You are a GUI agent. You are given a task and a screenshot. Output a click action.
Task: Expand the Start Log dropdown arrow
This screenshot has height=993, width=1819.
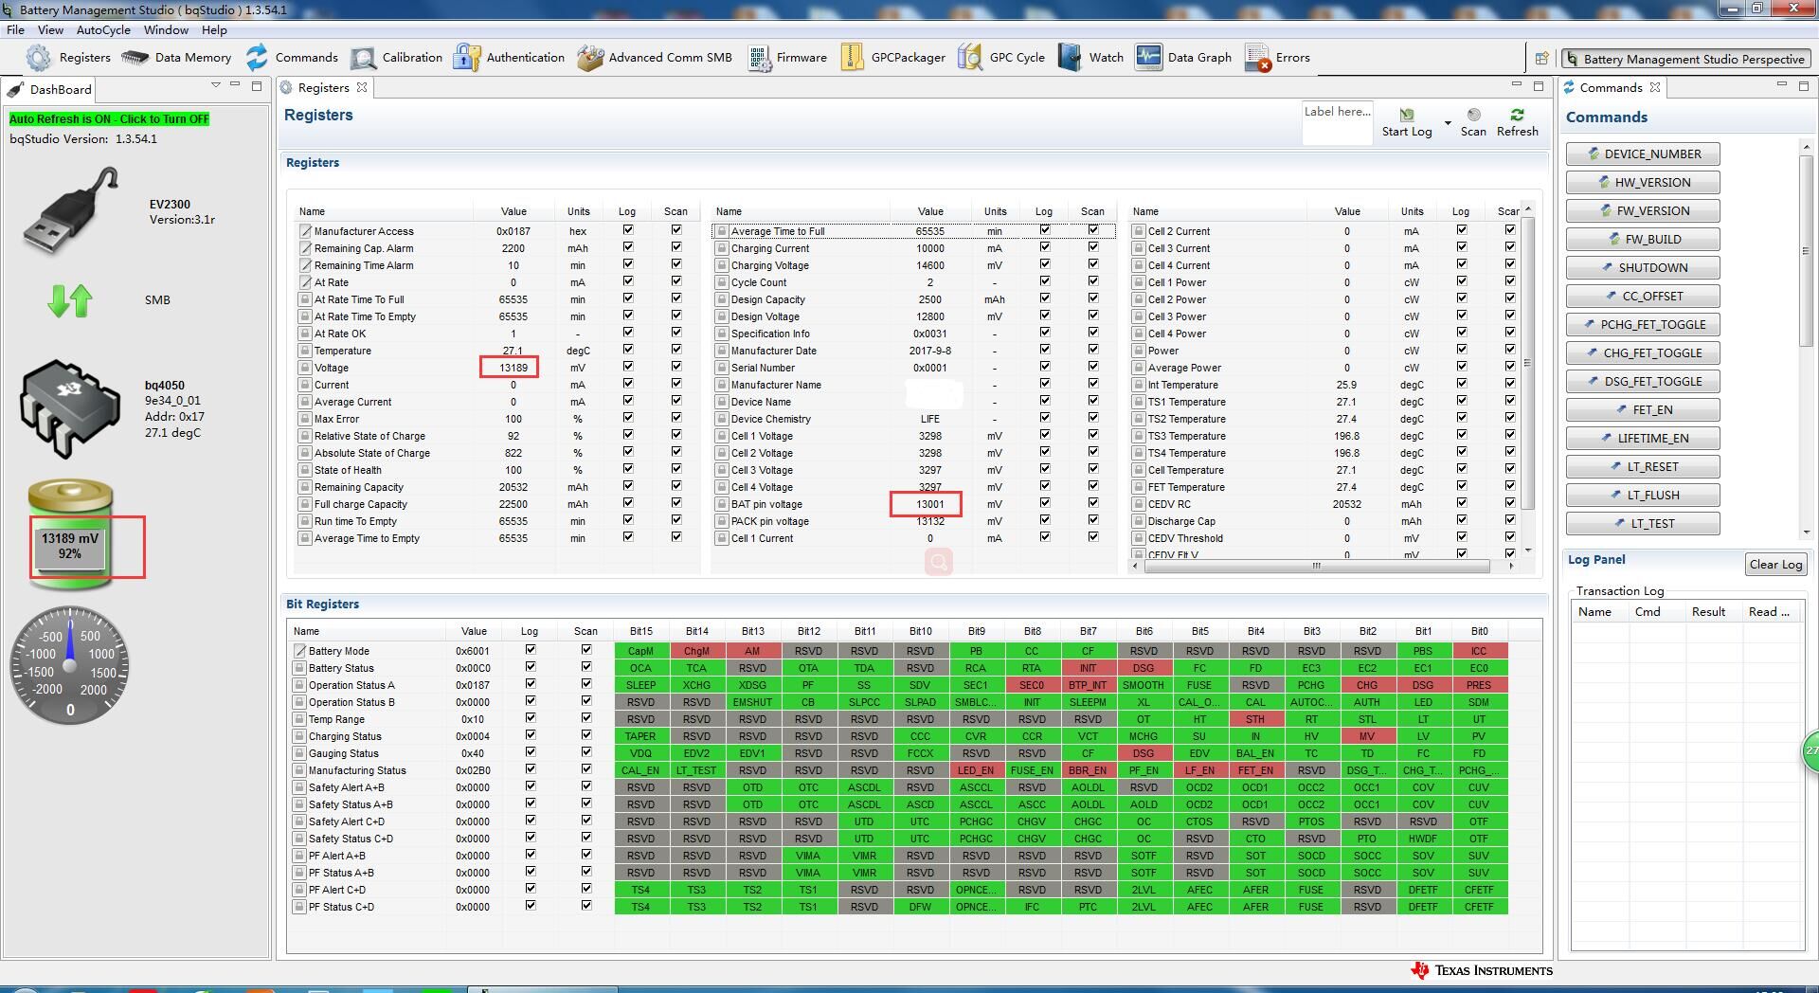[x=1447, y=123]
